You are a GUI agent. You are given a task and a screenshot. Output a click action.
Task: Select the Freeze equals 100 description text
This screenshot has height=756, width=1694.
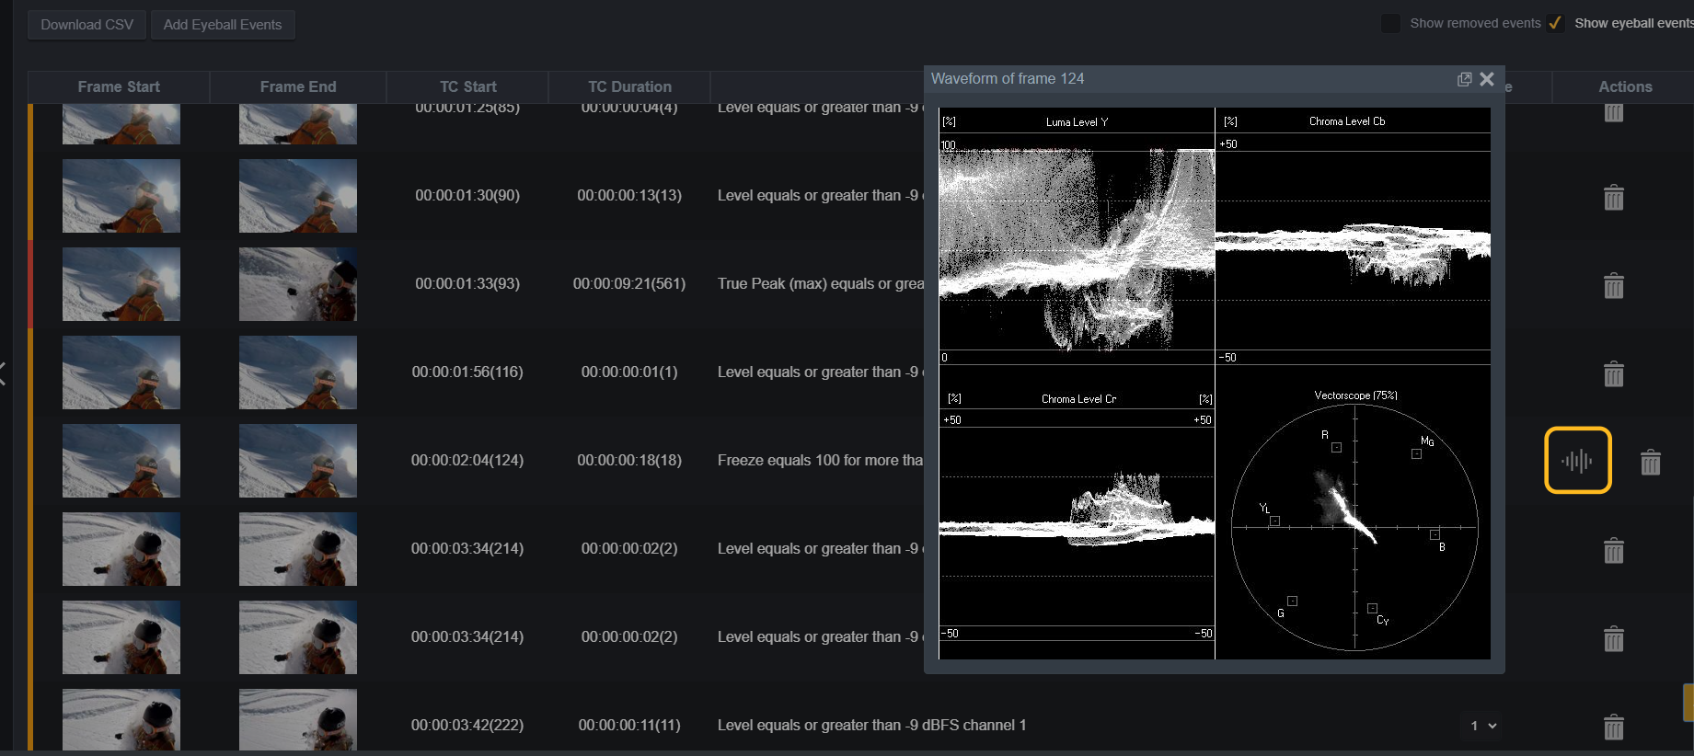point(820,460)
